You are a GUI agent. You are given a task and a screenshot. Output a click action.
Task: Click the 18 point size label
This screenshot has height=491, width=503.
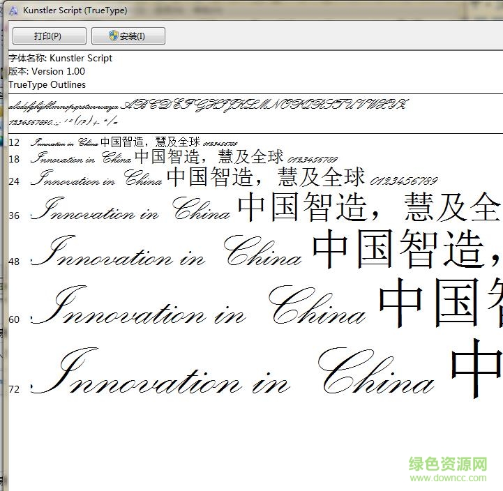[14, 159]
